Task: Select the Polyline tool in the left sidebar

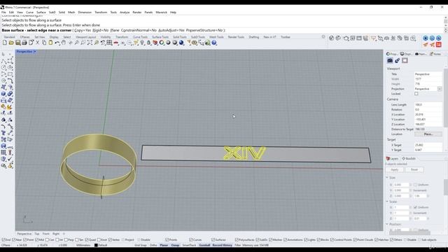Action: point(3,61)
